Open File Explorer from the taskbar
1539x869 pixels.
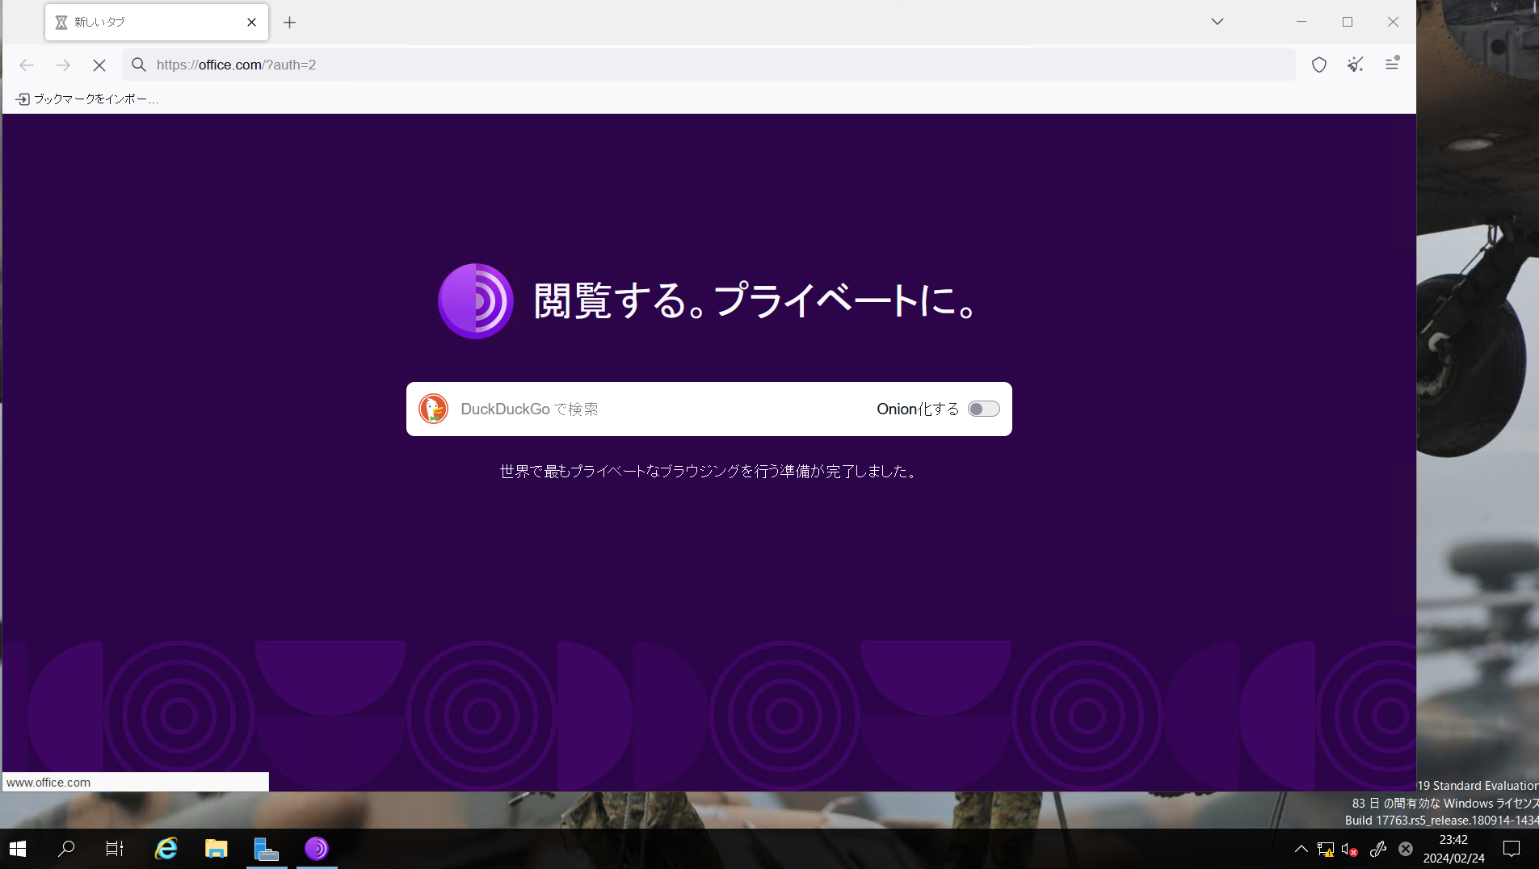tap(216, 849)
